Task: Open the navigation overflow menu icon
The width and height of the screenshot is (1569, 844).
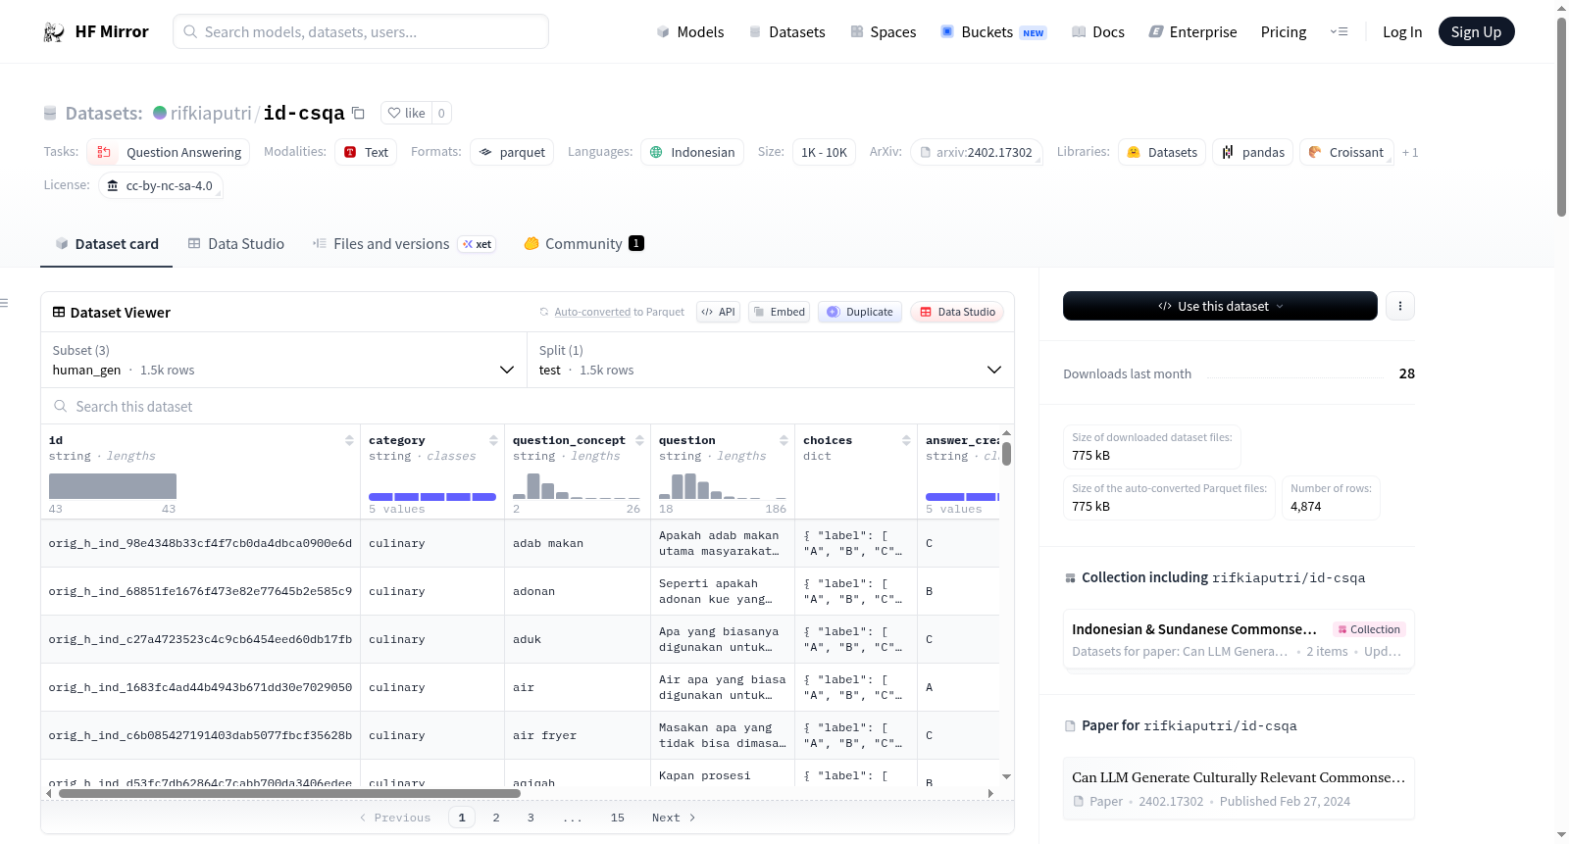Action: coord(1339,32)
